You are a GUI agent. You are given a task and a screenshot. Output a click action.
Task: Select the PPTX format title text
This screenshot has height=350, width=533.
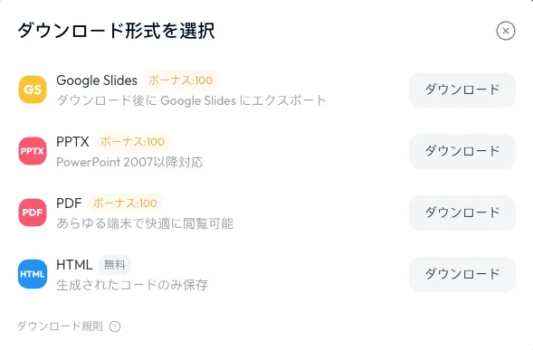point(72,142)
